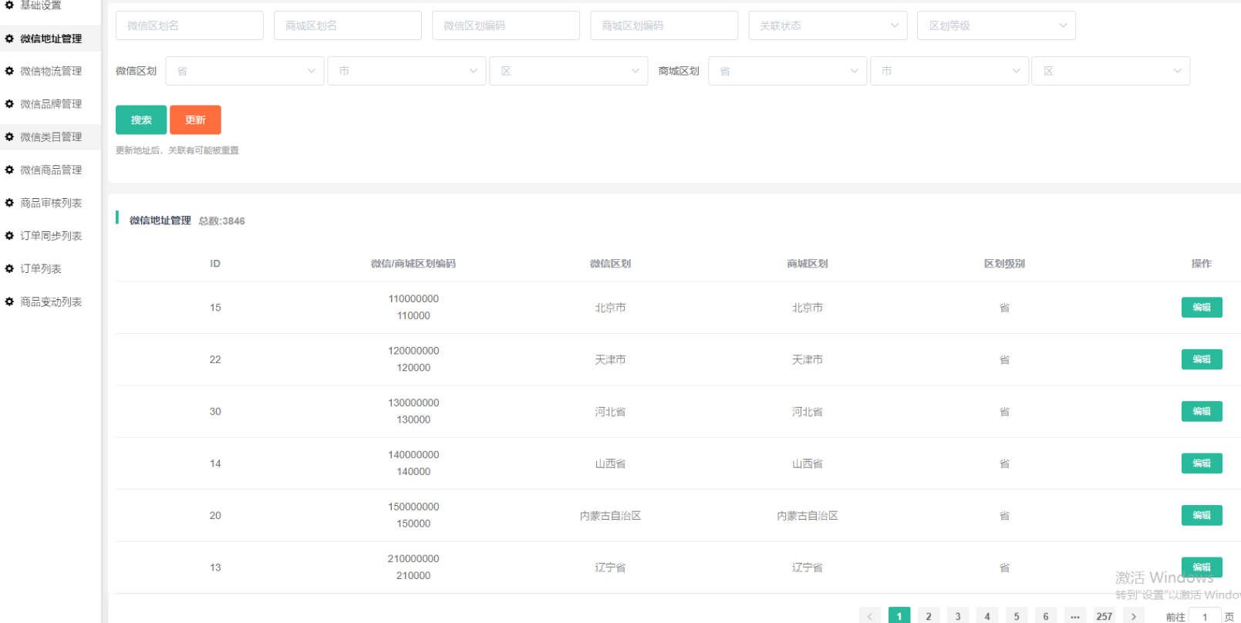Go to previous page using left arrow

pyautogui.click(x=869, y=616)
